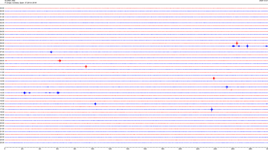This screenshot has height=150, width=268.
Task: Select the 20:30 trace time label
Action: pyautogui.click(x=2, y=126)
